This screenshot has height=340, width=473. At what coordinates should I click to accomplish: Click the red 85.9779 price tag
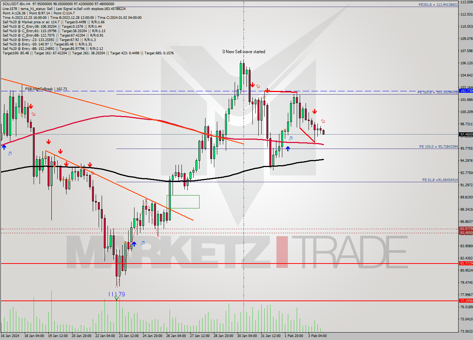tap(466, 229)
